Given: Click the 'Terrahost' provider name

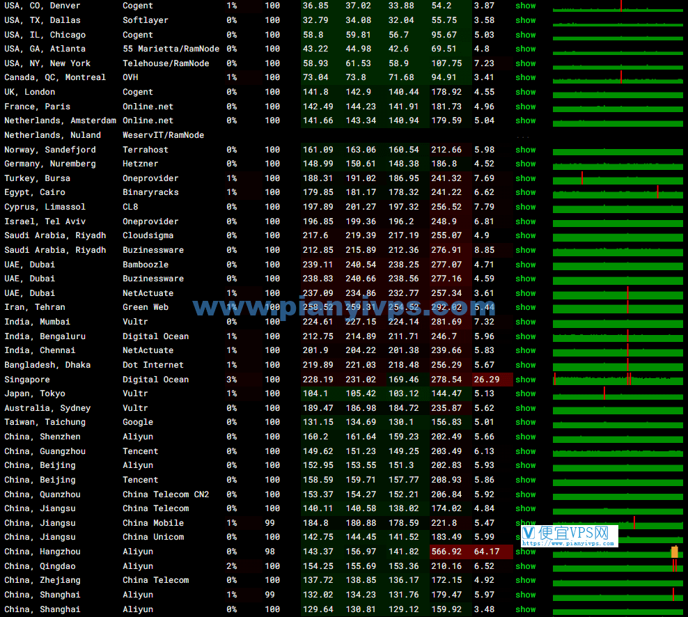Looking at the screenshot, I should [146, 150].
